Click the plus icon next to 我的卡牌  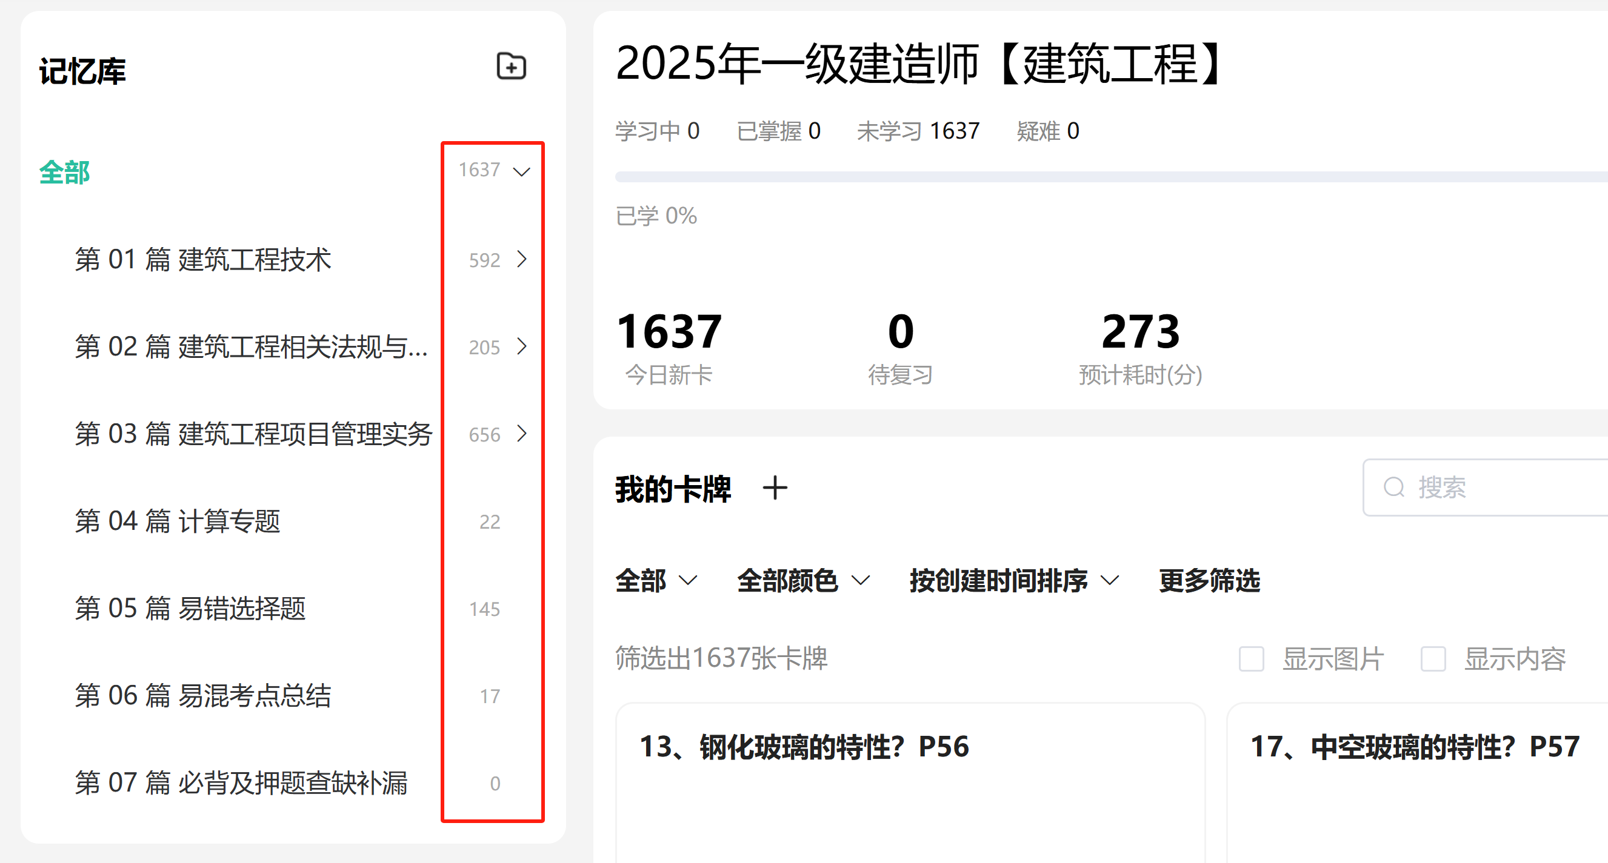coord(775,488)
